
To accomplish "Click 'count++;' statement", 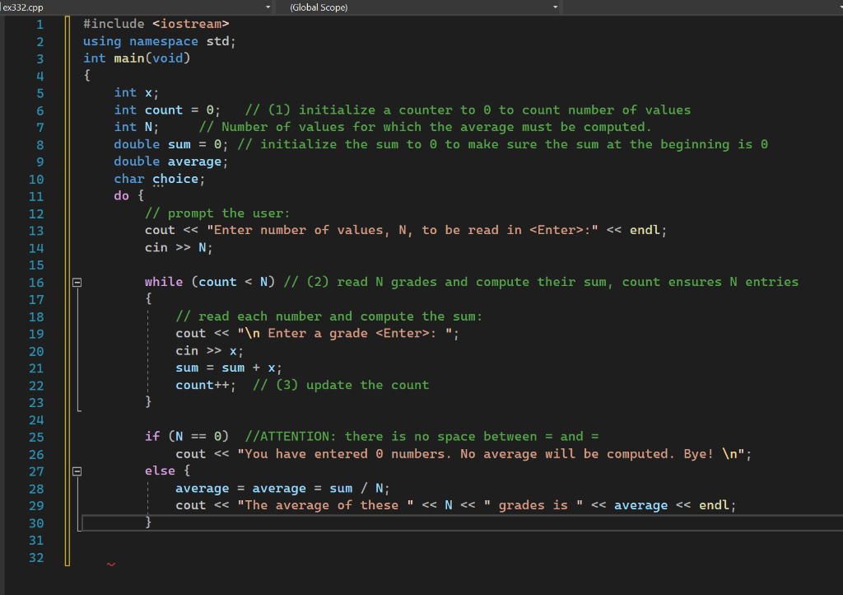I will point(205,385).
